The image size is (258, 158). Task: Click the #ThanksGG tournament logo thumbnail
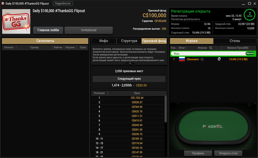click(16, 21)
